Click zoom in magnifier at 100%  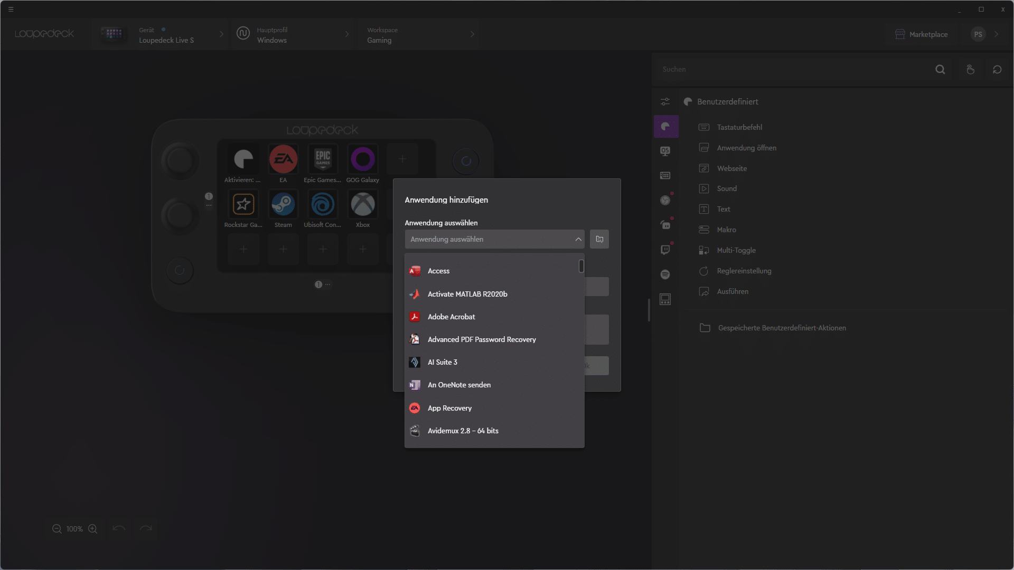pyautogui.click(x=93, y=529)
